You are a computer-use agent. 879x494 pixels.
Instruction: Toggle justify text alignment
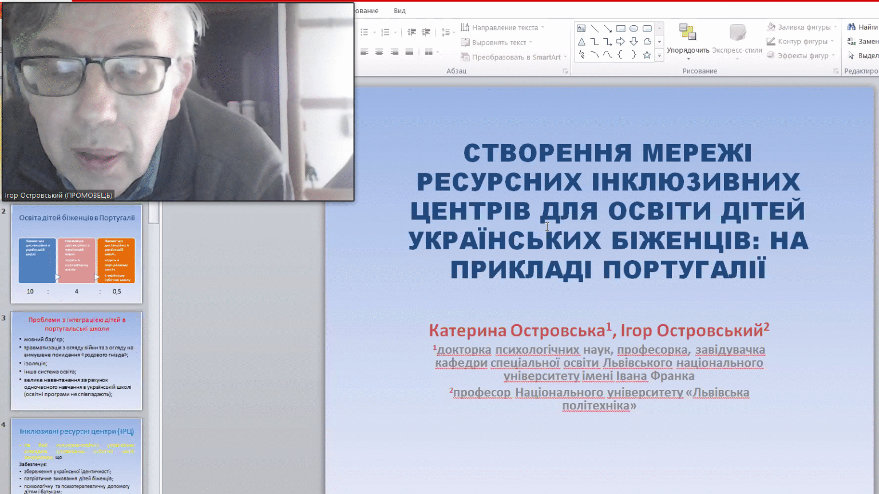coord(409,52)
